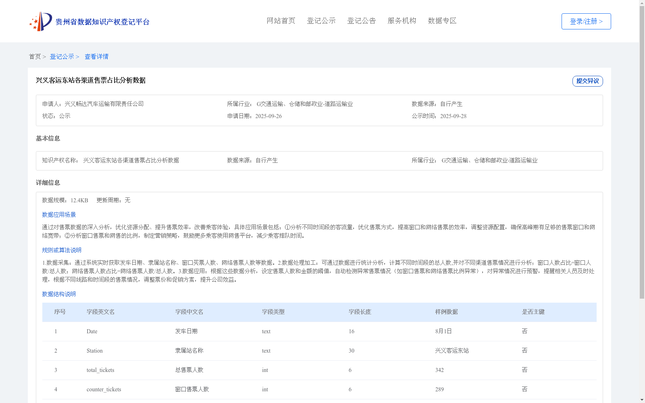Click the 字段中文名 column header
This screenshot has width=645, height=403.
point(189,312)
